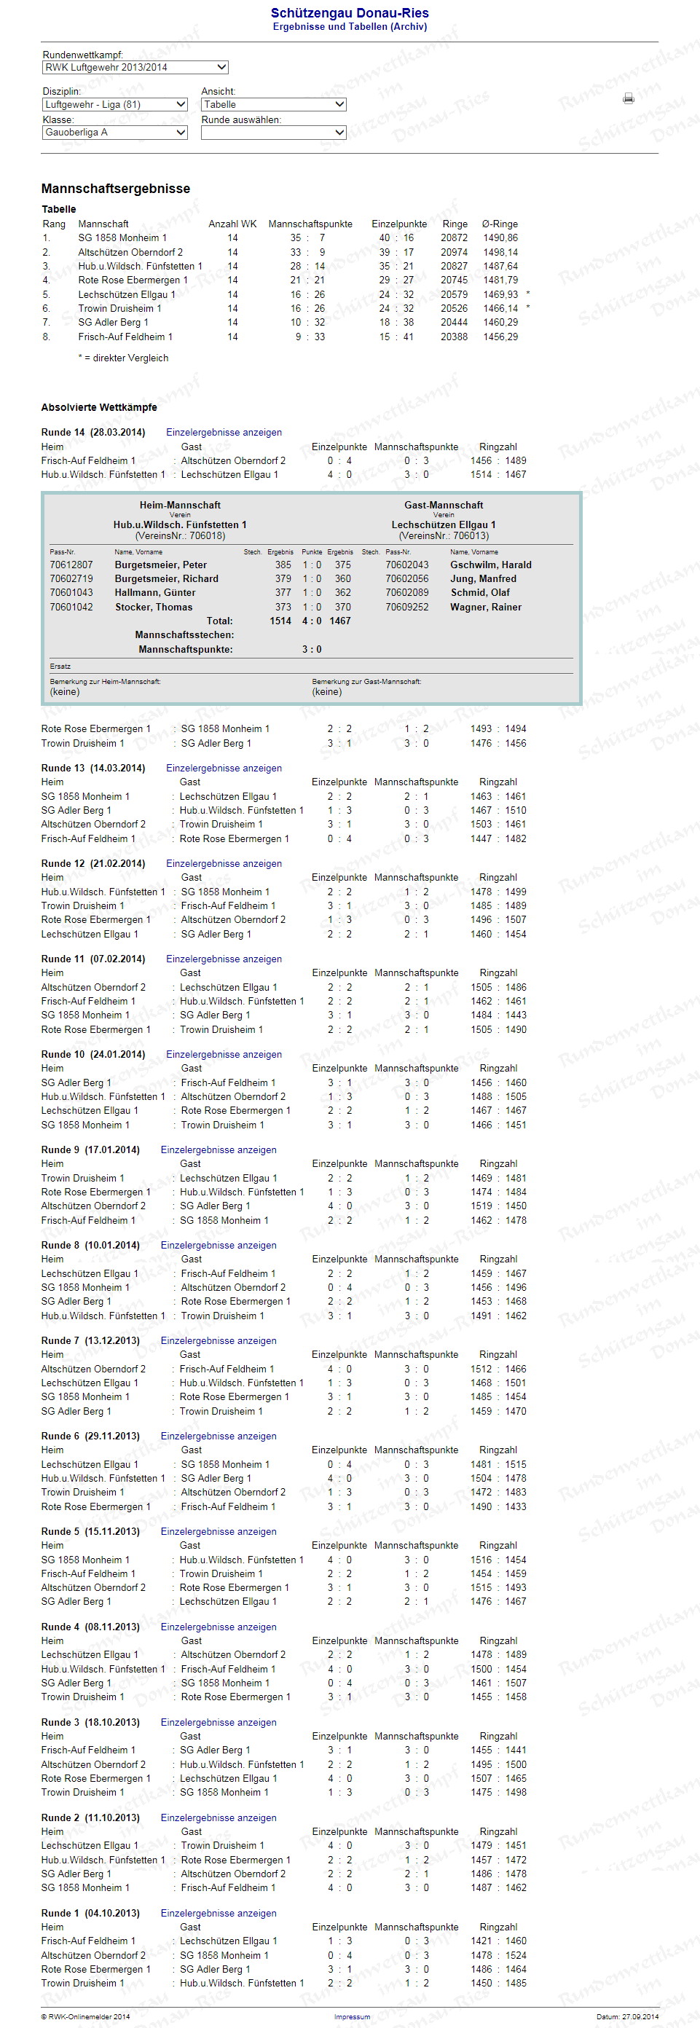Screen dimensions: 700x2028
Task: Show Einzelergebnisse for Runde 13
Action: tap(224, 768)
